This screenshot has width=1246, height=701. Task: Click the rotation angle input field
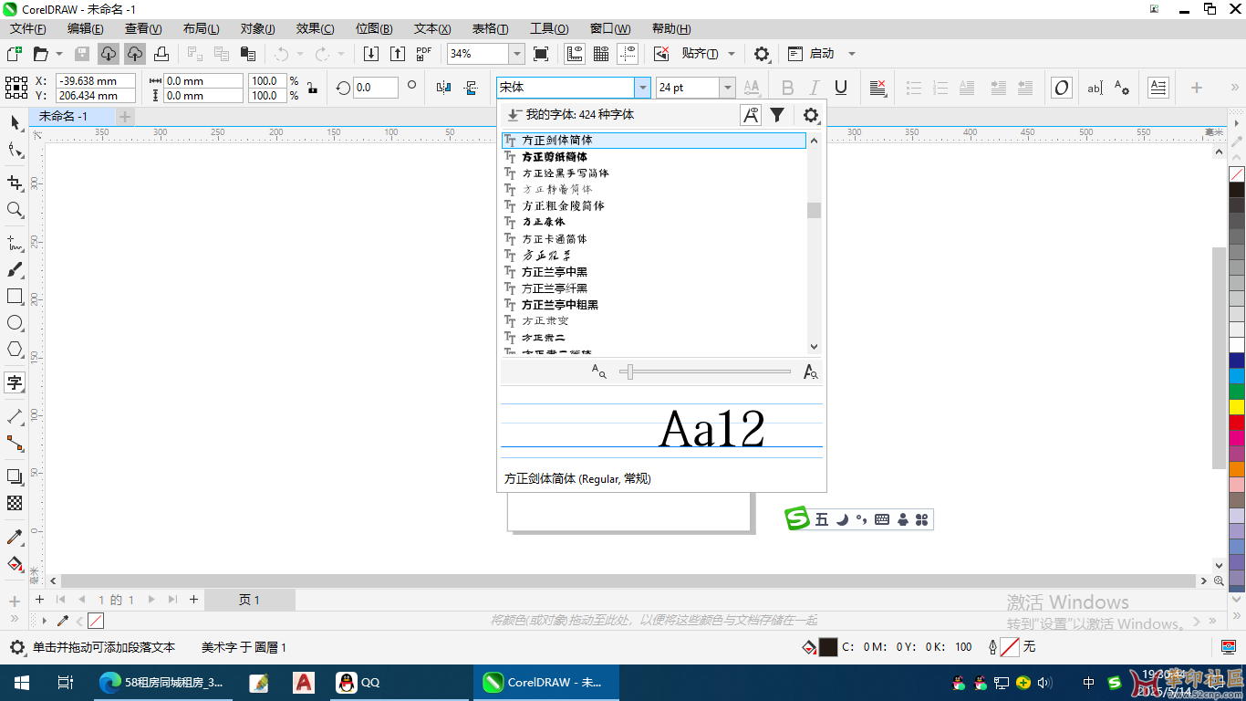[376, 88]
